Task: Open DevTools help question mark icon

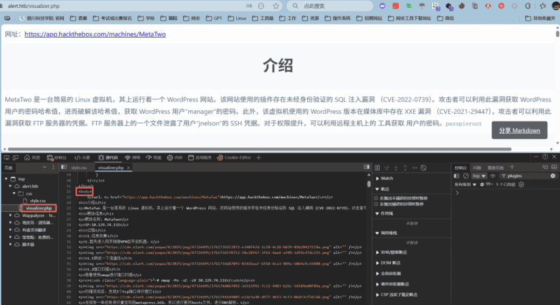Action: pyautogui.click(x=545, y=157)
